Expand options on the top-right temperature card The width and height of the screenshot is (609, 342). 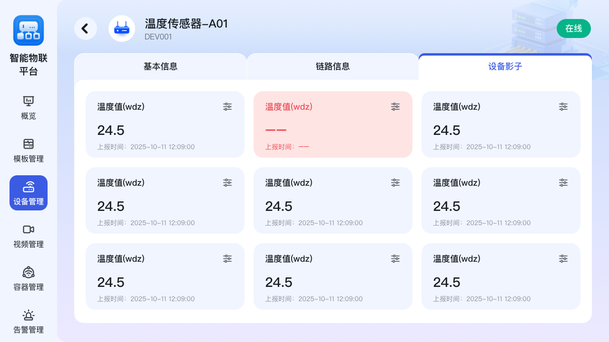click(x=563, y=106)
